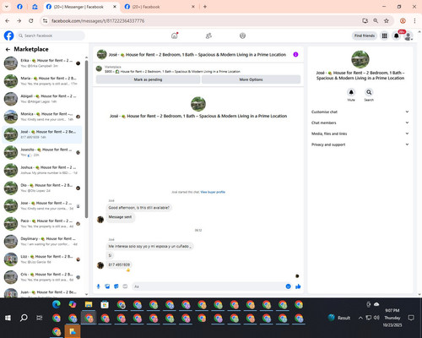The width and height of the screenshot is (422, 338).
Task: Open Chrome three-dot menu
Action: pyautogui.click(x=414, y=21)
